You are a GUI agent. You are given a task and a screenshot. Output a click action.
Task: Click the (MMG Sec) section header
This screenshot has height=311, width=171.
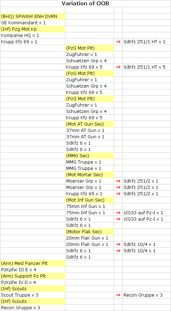click(90, 156)
